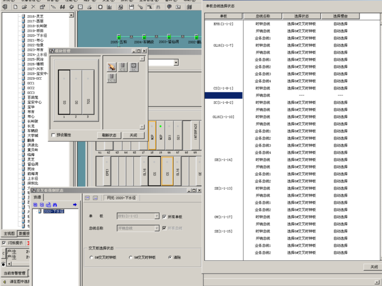Click the scrollbar of the 模块管理 slot view

click(x=142, y=91)
